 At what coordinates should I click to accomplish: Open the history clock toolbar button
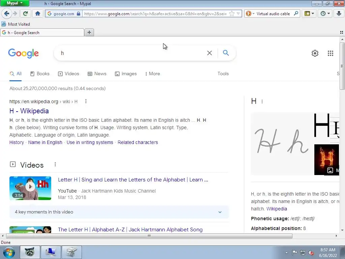click(x=325, y=13)
